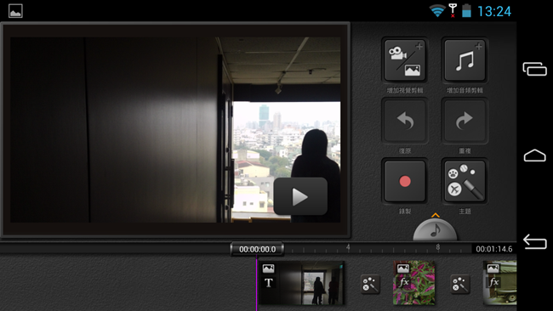Open the theme magic wand button

pyautogui.click(x=465, y=181)
